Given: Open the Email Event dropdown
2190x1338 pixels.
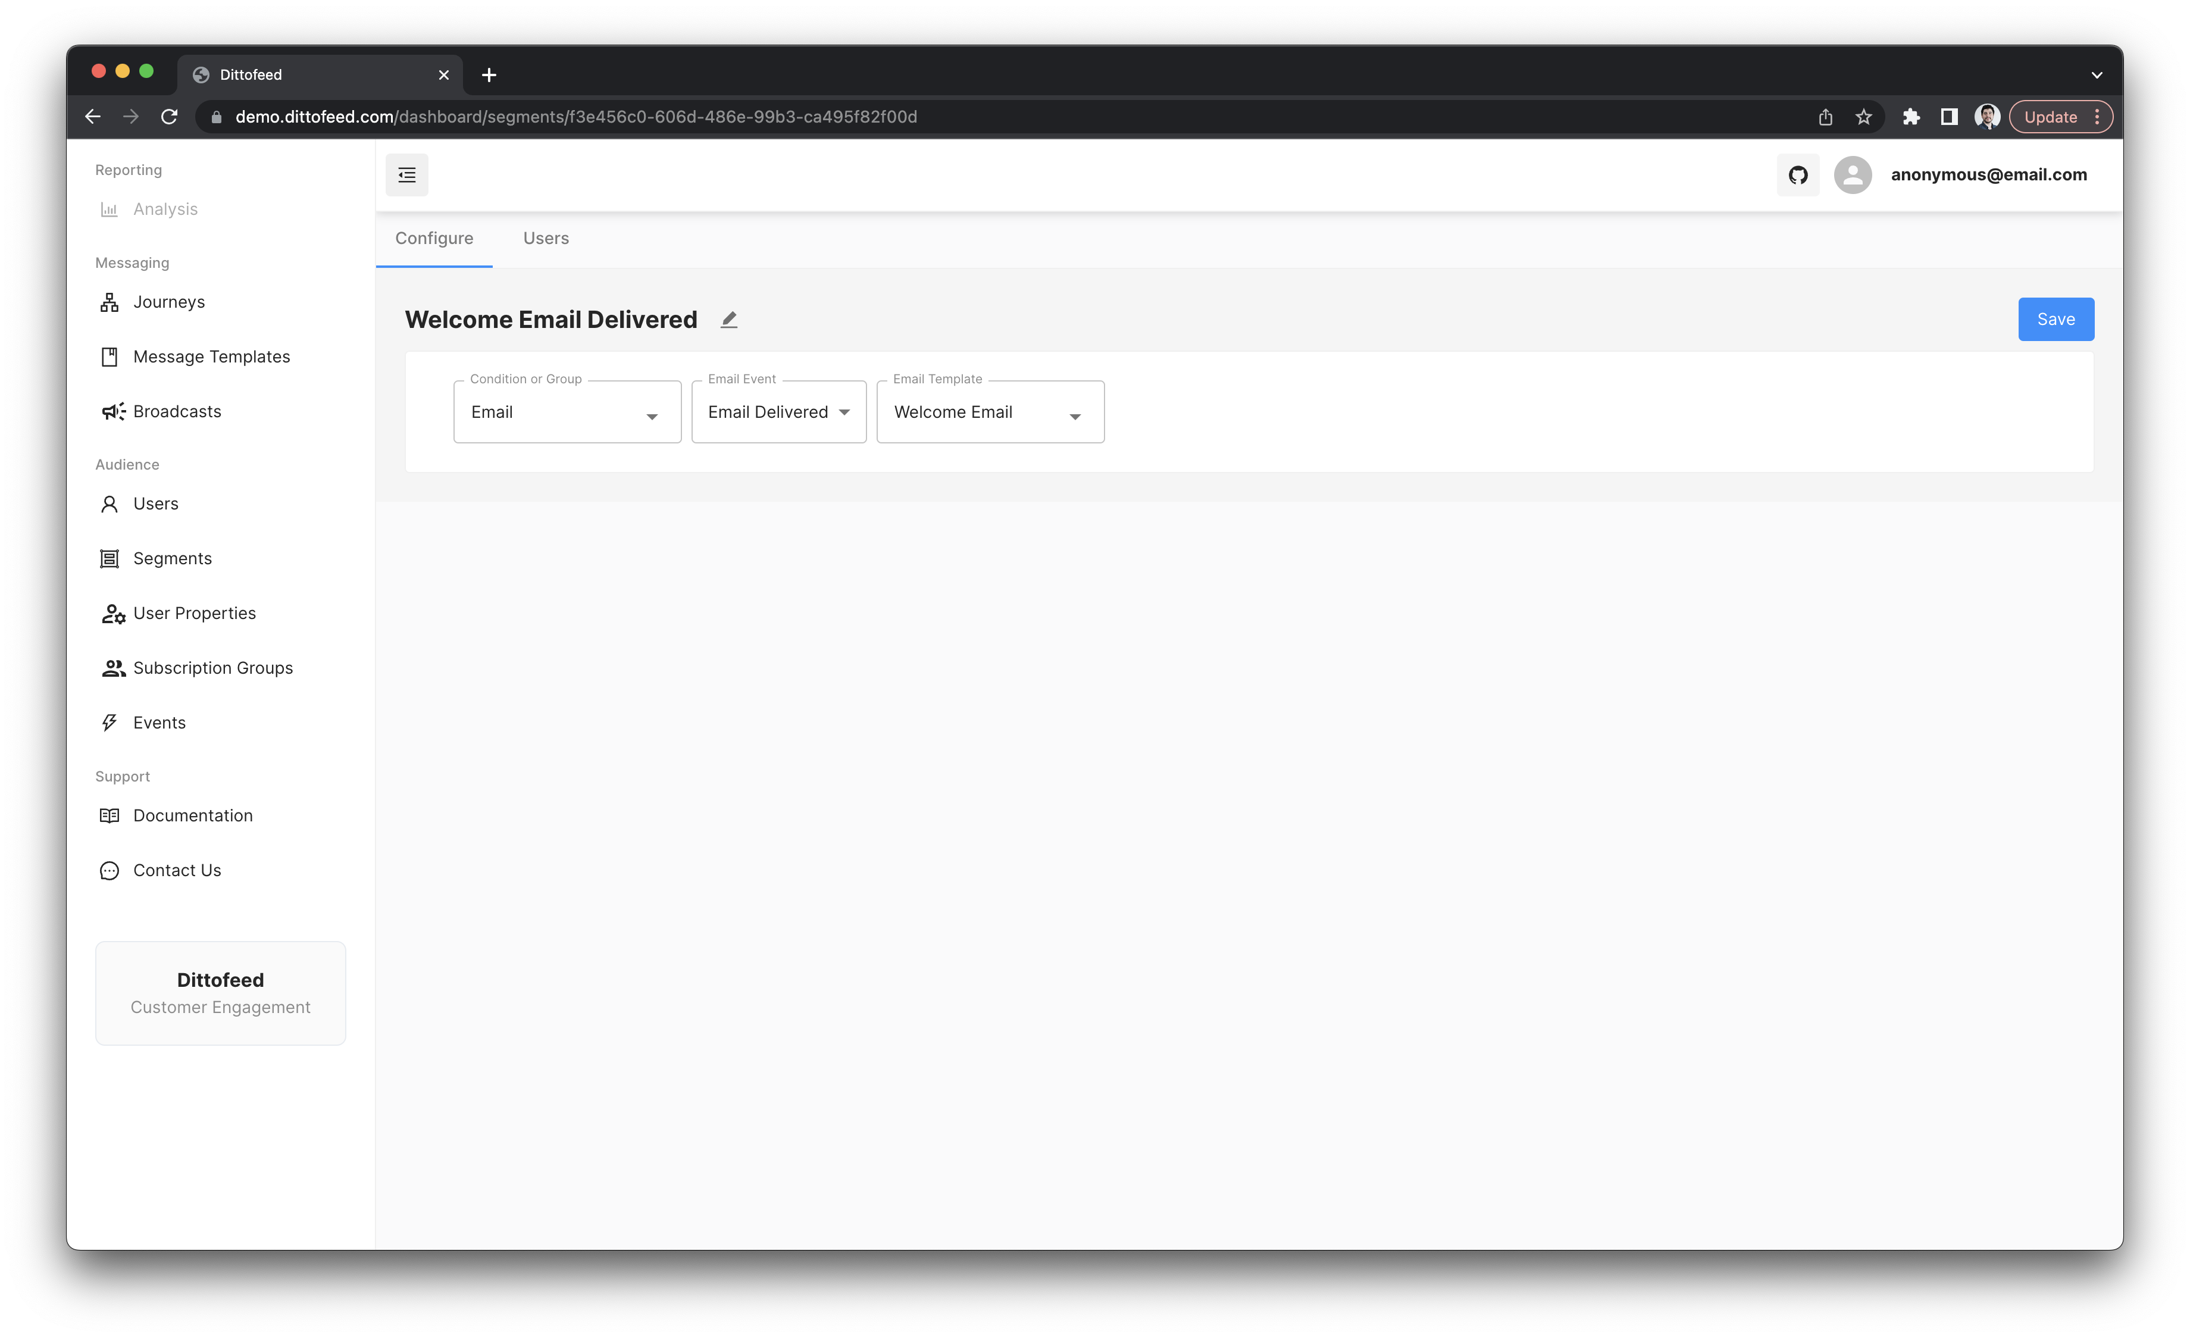Looking at the screenshot, I should [778, 412].
